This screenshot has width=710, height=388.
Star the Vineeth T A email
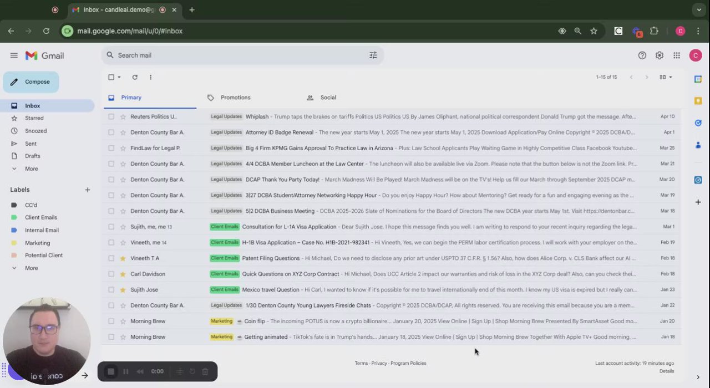(123, 258)
